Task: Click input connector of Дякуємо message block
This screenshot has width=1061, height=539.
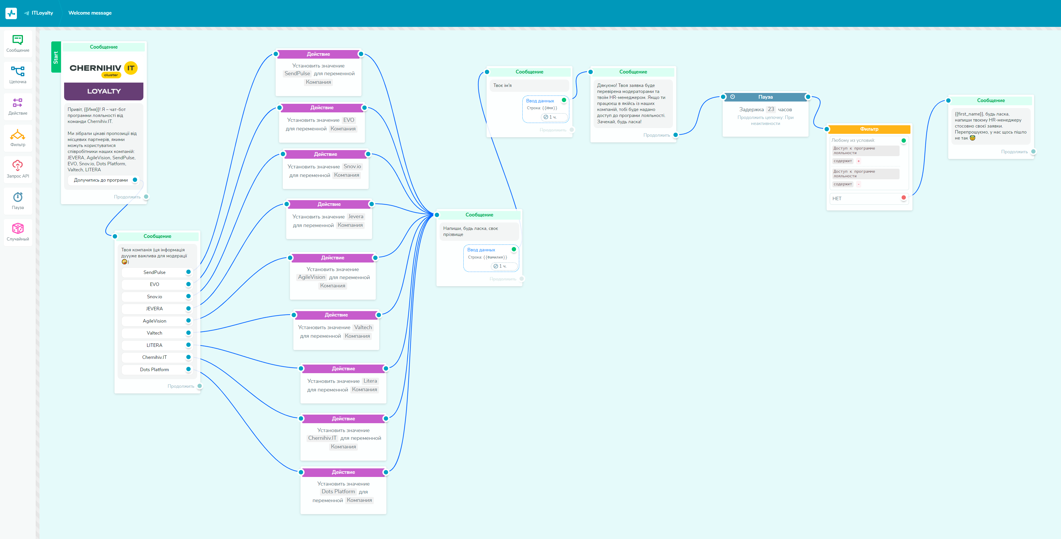Action: pos(590,72)
